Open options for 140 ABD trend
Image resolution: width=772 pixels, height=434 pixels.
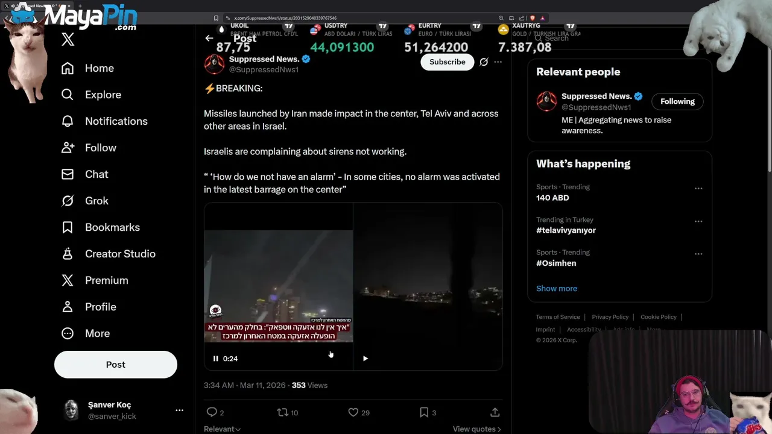(x=698, y=188)
